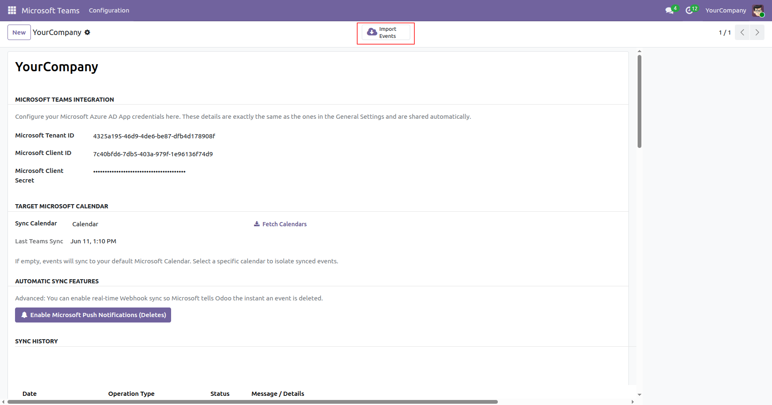Sort sync history by Status column
Image resolution: width=772 pixels, height=405 pixels.
(220, 394)
